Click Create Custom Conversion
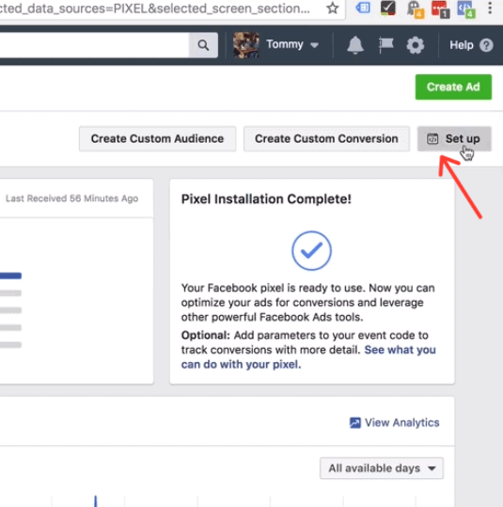Viewport: 503px width, 507px height. 326,138
